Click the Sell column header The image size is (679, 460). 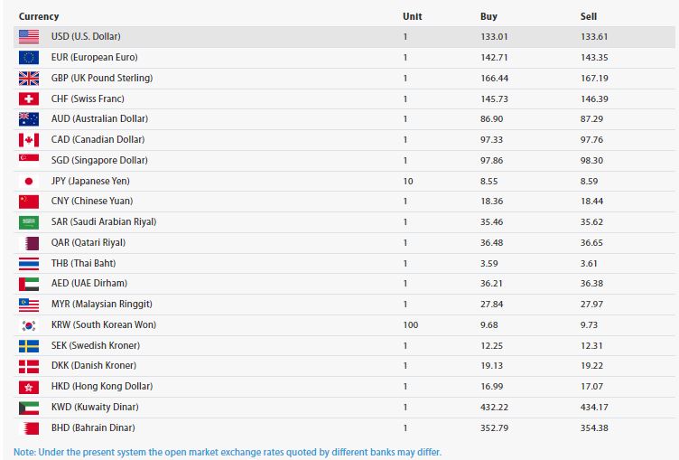tap(588, 16)
